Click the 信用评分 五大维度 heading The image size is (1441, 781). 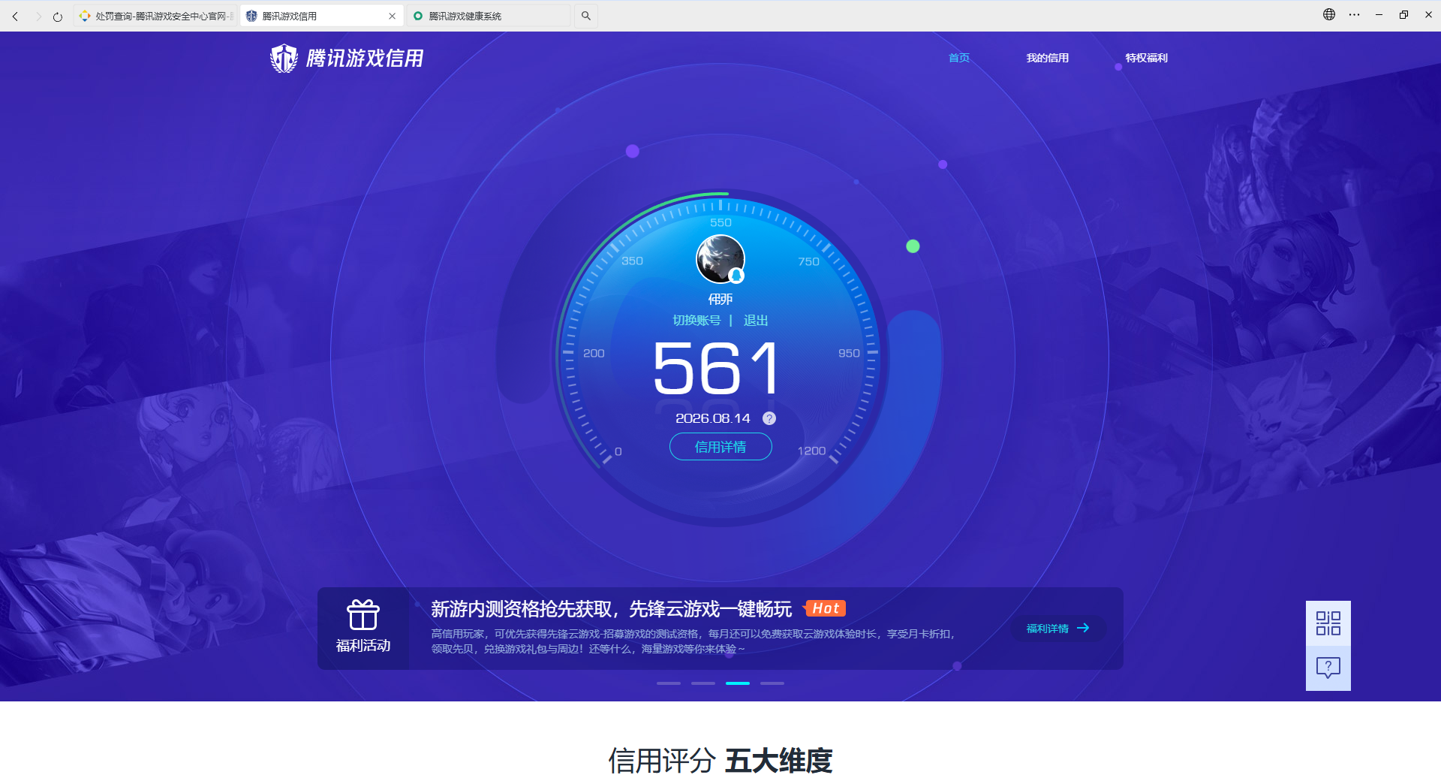tap(720, 761)
